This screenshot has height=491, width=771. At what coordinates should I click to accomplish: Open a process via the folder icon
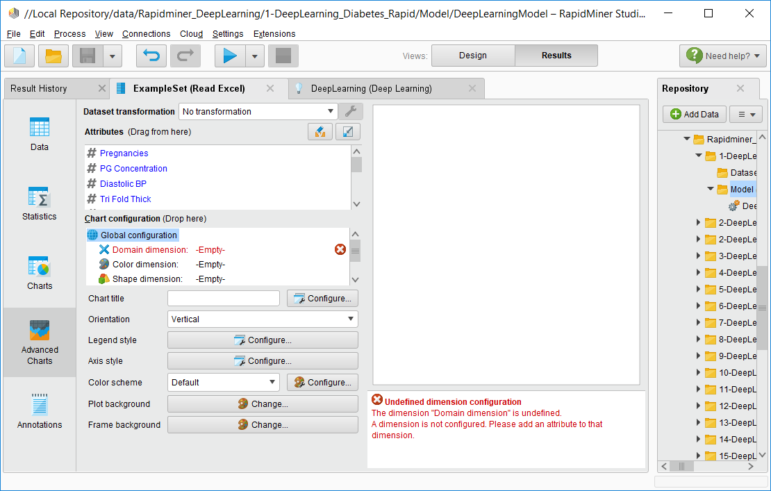53,56
